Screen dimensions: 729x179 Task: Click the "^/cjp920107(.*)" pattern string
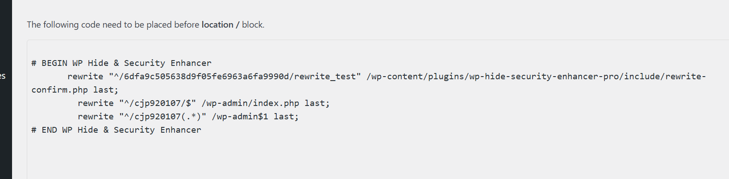[x=162, y=117]
